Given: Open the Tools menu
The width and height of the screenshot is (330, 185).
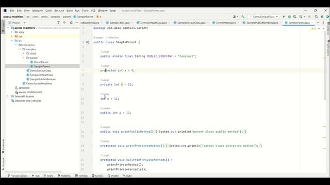Looking at the screenshot, I should pos(85,10).
